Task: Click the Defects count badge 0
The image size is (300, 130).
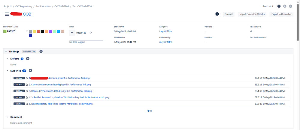Action: click(x=22, y=59)
